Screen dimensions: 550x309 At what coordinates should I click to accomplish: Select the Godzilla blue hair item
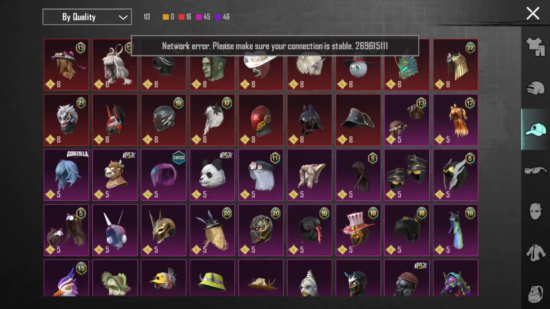(x=66, y=175)
